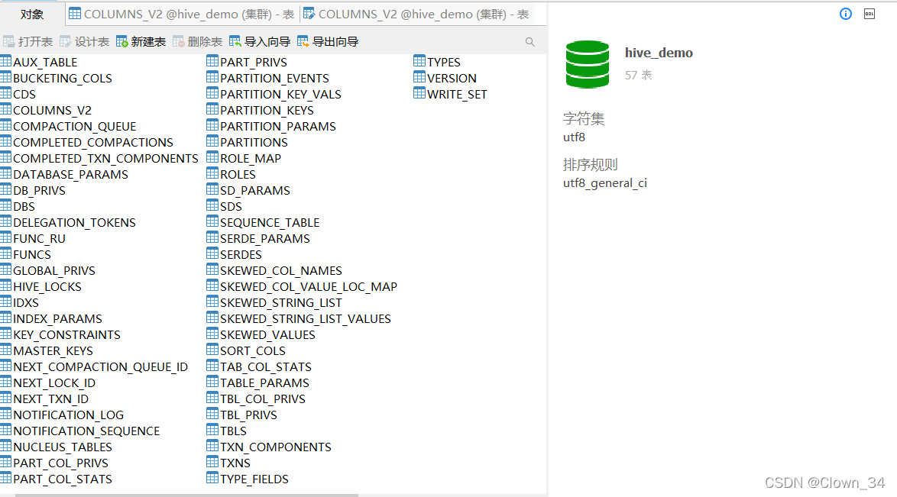Select NUCLEUS_TABLES table name
This screenshot has height=497, width=897.
click(x=63, y=447)
